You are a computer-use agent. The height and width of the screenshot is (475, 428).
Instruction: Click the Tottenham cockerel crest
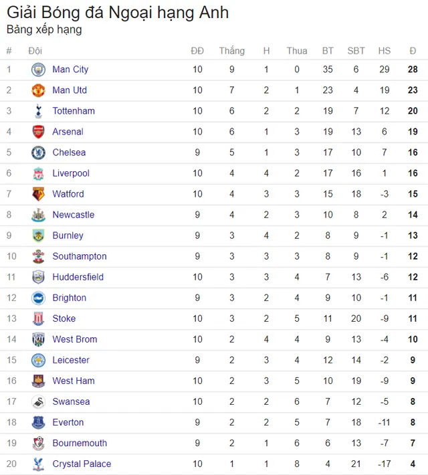[x=39, y=111]
